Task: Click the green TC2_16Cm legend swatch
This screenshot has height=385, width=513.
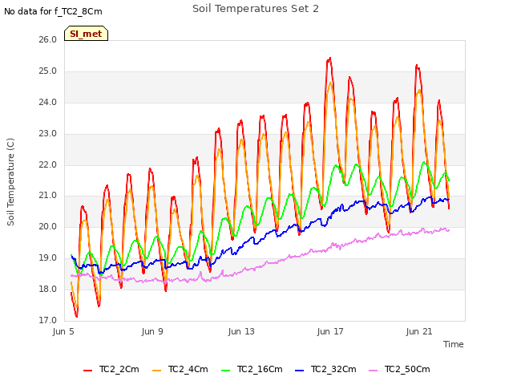Action: point(226,371)
